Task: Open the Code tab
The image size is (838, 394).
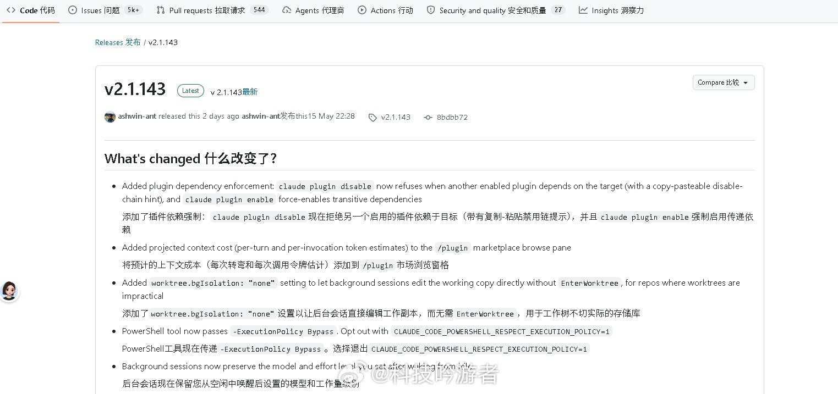Action: coord(31,10)
